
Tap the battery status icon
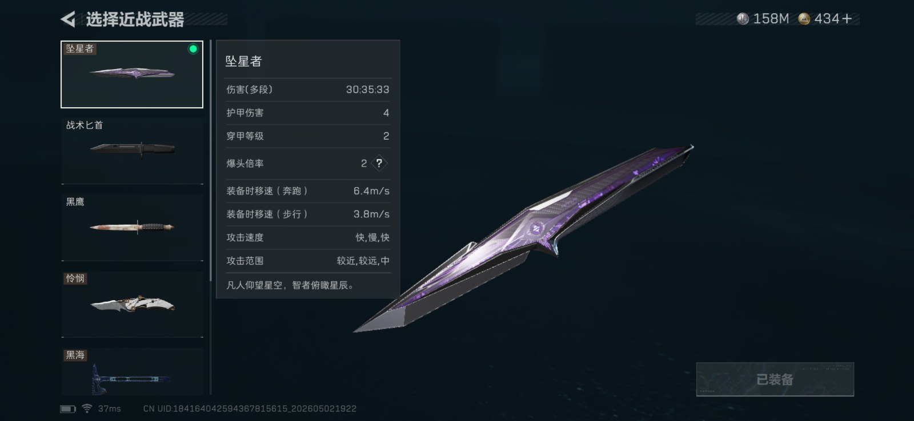click(x=68, y=408)
